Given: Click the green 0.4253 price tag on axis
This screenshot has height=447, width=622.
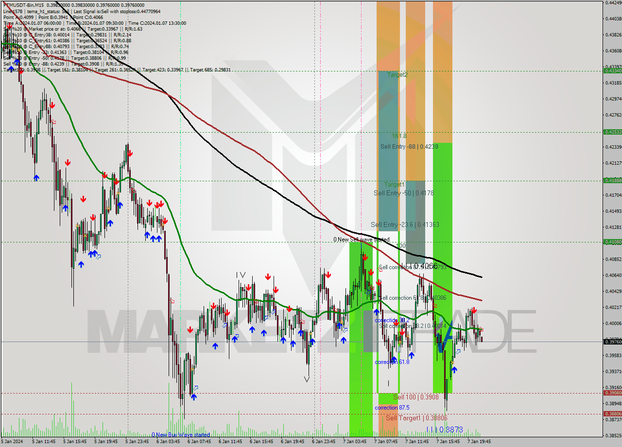Looking at the screenshot, I should tap(612, 132).
